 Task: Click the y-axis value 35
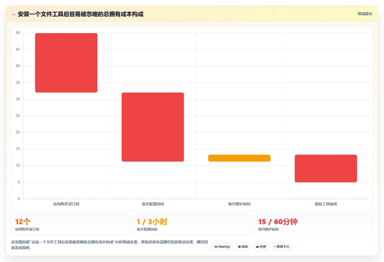(x=18, y=83)
